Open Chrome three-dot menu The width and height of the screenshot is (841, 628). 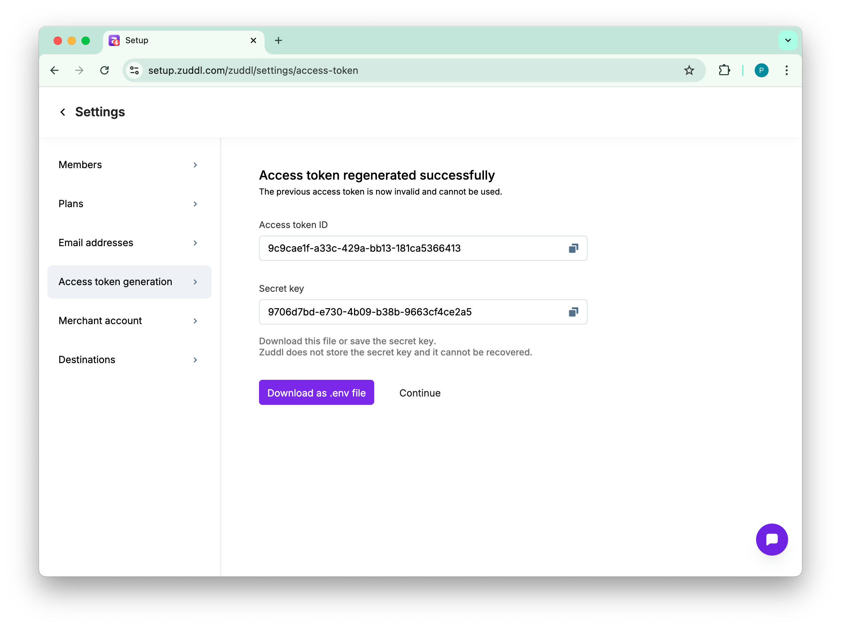tap(786, 70)
